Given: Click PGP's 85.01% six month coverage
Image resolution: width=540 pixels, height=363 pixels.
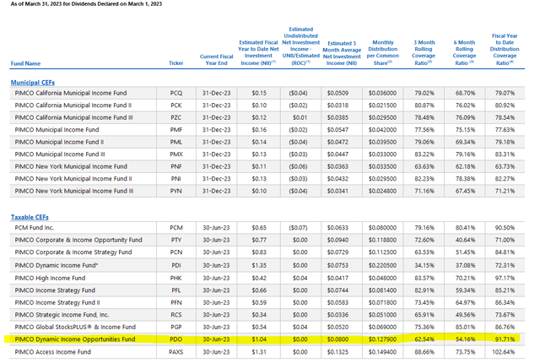Looking at the screenshot, I should (x=465, y=328).
